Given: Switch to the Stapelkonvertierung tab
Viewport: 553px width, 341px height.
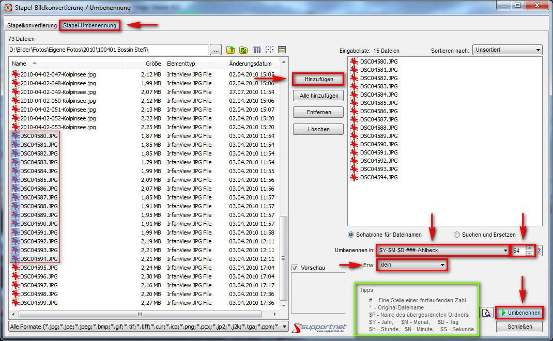Looking at the screenshot, I should 32,25.
